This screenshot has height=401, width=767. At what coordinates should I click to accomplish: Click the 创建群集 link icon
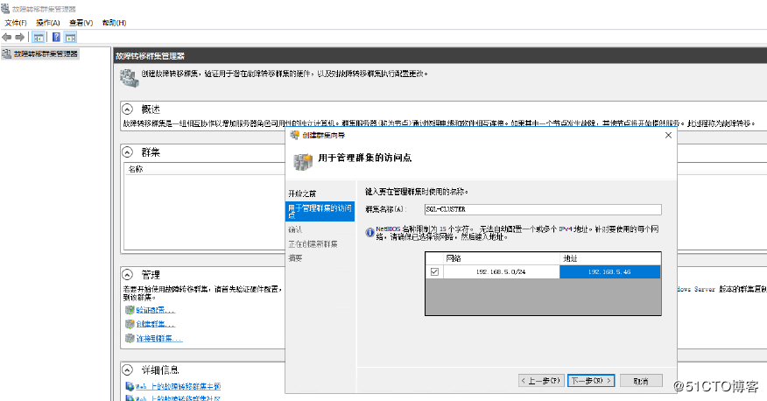[x=130, y=324]
